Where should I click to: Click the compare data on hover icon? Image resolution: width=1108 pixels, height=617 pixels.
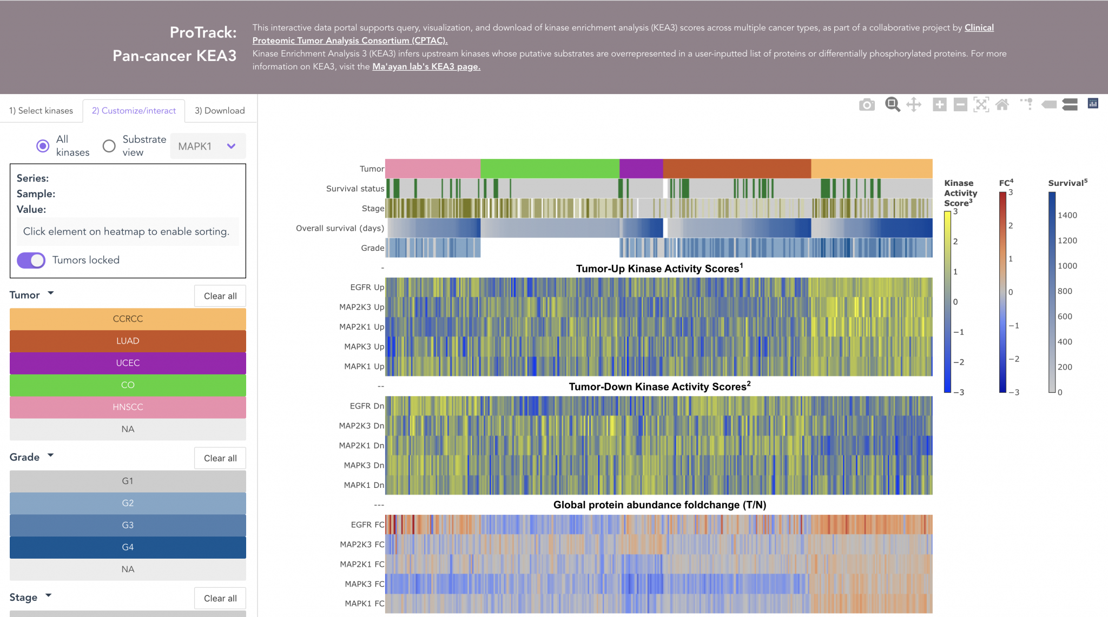[1070, 105]
